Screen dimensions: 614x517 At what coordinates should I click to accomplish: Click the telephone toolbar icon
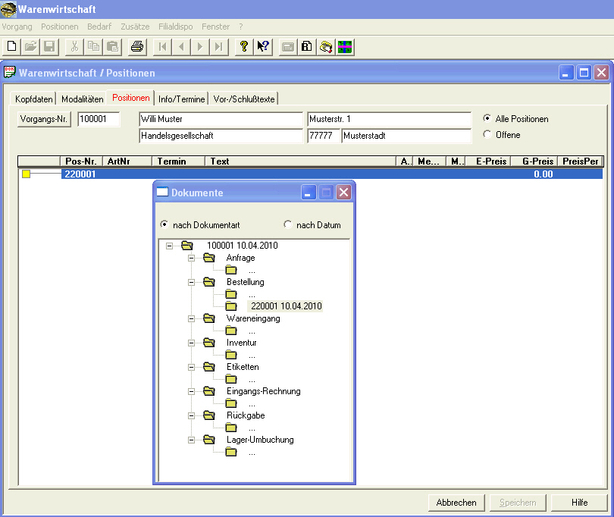(x=326, y=46)
